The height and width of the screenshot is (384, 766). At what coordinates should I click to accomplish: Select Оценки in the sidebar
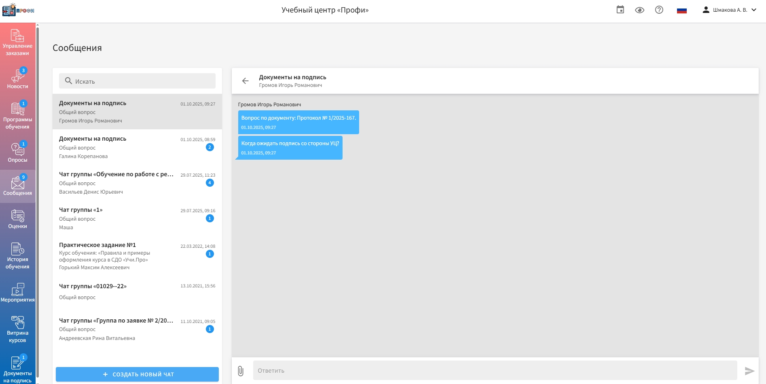point(17,219)
